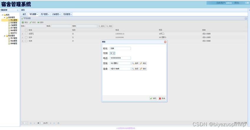Viewport: 250px width, 130px height.
Task: Click the 信息管理 folder icon in tree
Action: [x=7, y=17]
